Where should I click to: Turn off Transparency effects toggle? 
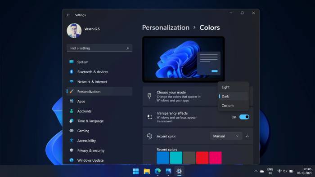[x=244, y=117]
